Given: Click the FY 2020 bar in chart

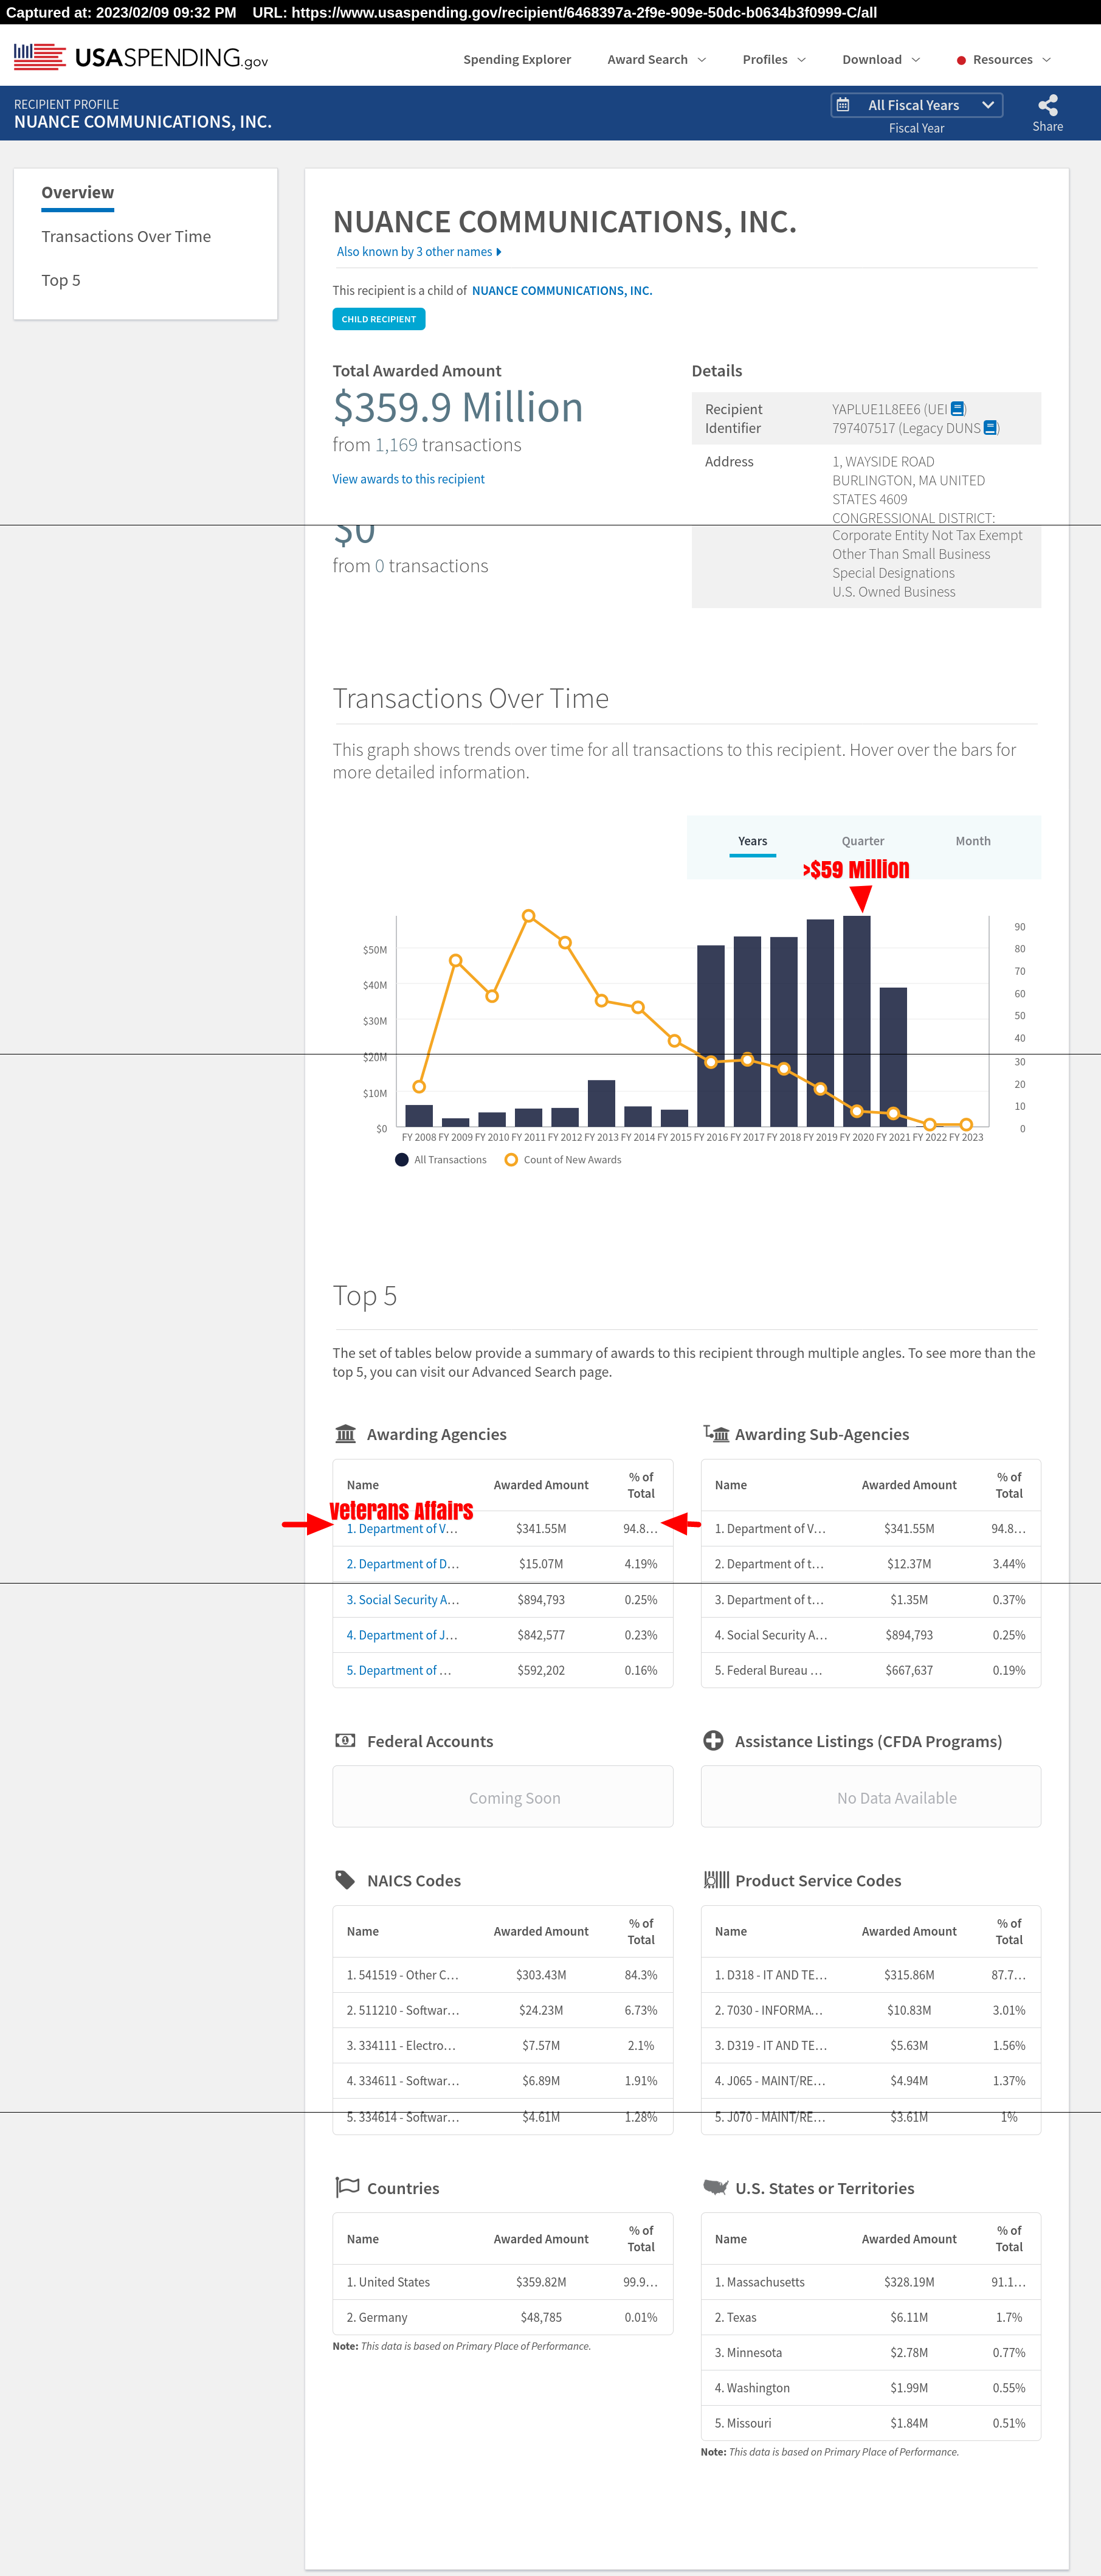Looking at the screenshot, I should click(x=856, y=1021).
